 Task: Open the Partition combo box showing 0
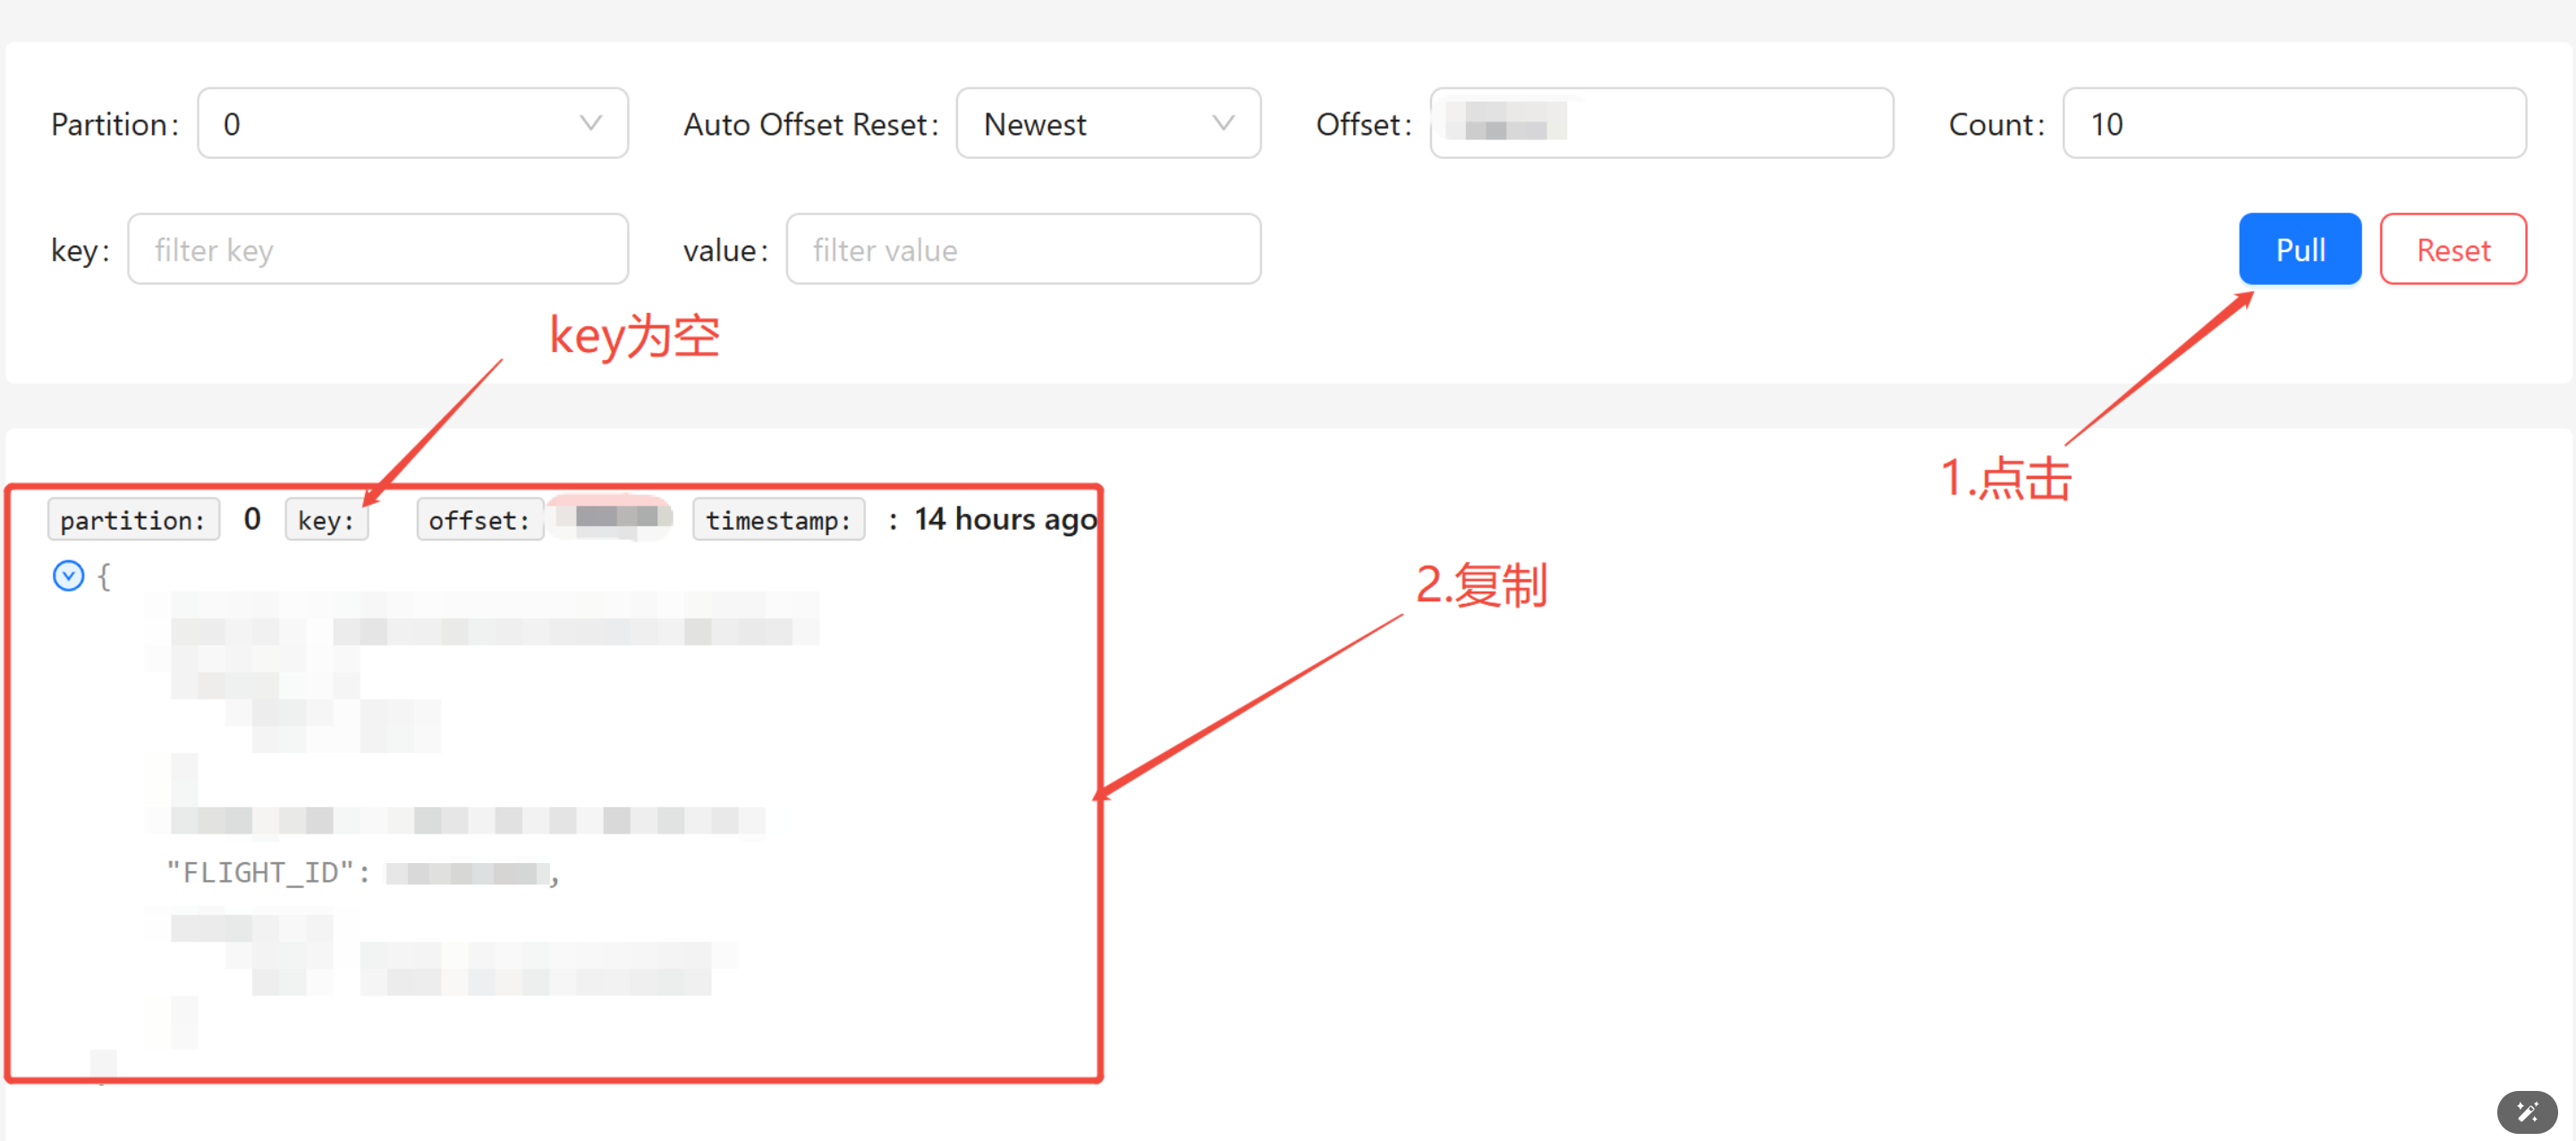[x=400, y=123]
